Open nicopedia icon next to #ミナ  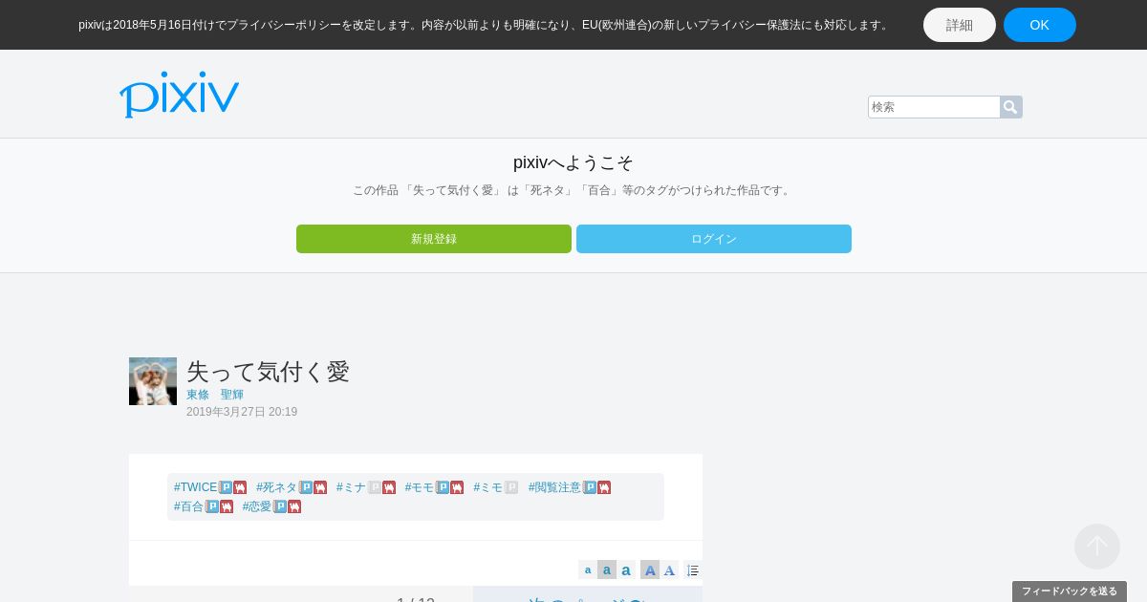coord(389,487)
